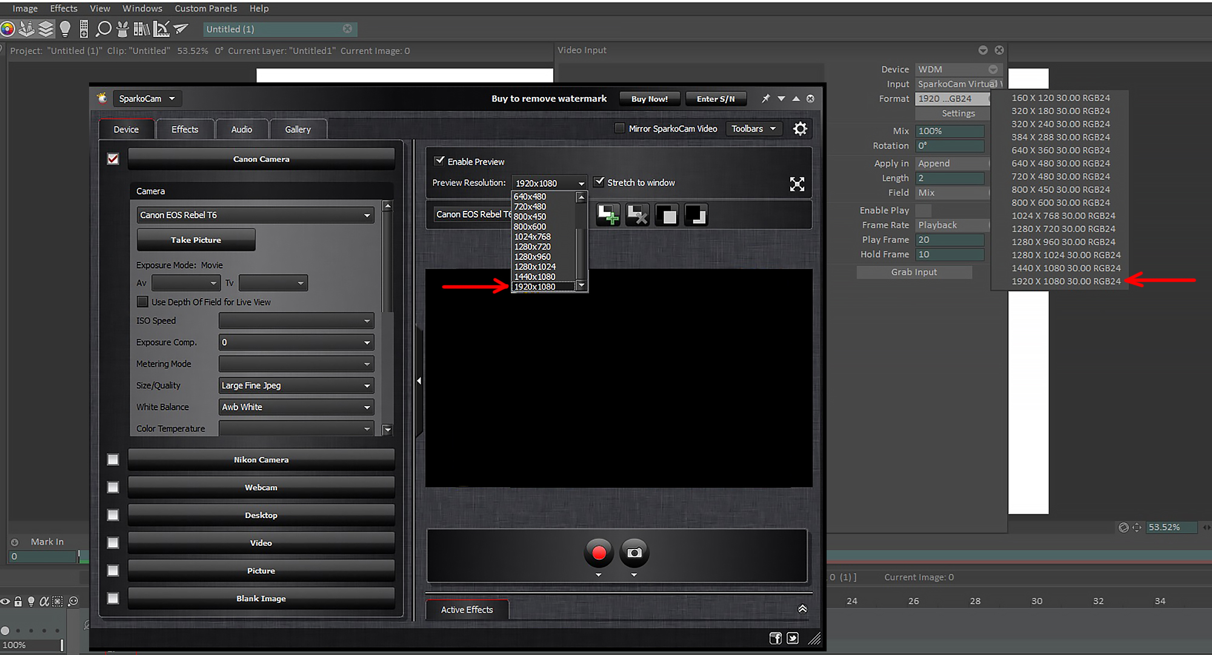Screen dimensions: 1212x655
Task: Open the color wheel panel icon
Action: pyautogui.click(x=7, y=28)
